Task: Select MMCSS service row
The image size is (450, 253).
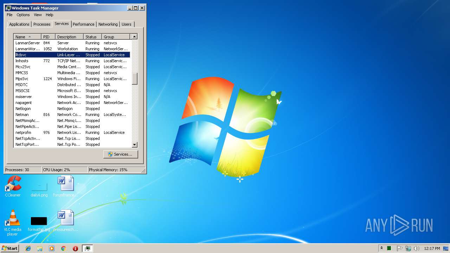Action: [x=72, y=73]
